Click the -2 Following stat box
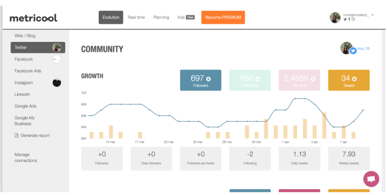The image size is (387, 195). [x=250, y=158]
